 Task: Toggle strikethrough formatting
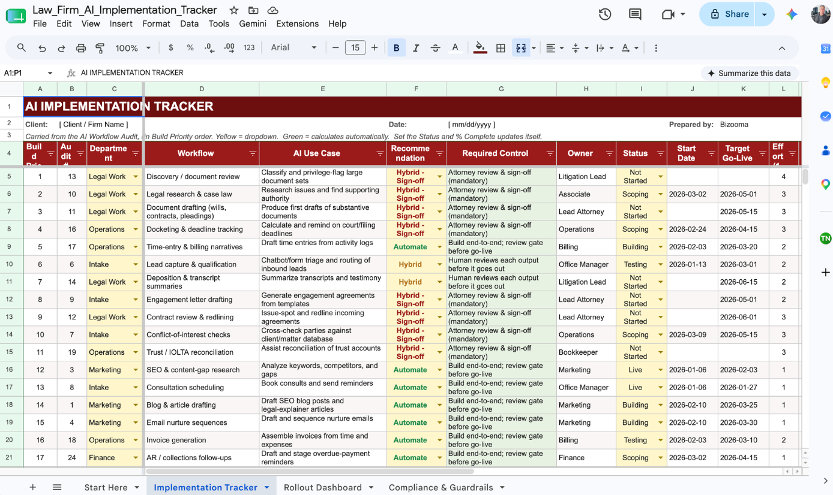[435, 48]
